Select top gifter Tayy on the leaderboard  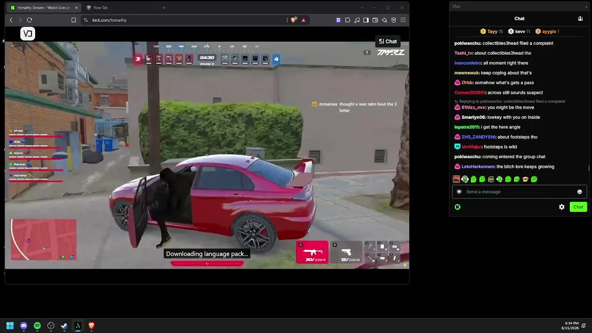click(492, 31)
